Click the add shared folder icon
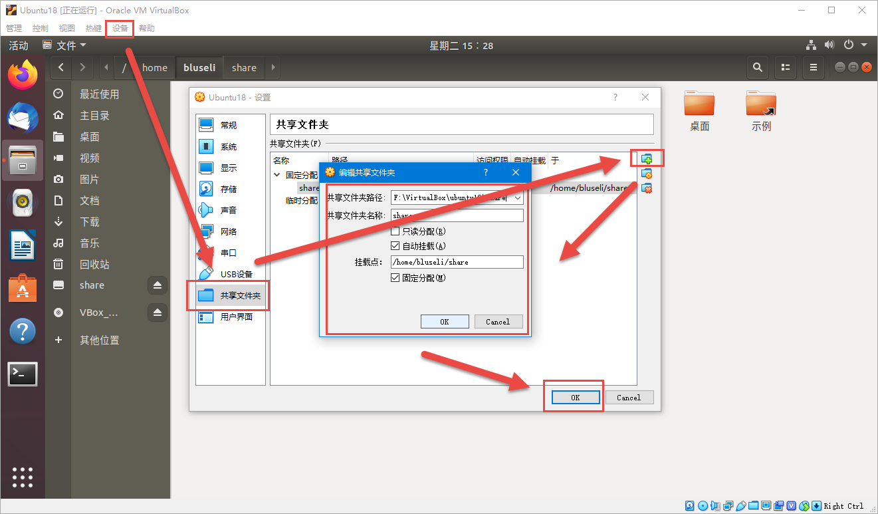 coord(647,159)
